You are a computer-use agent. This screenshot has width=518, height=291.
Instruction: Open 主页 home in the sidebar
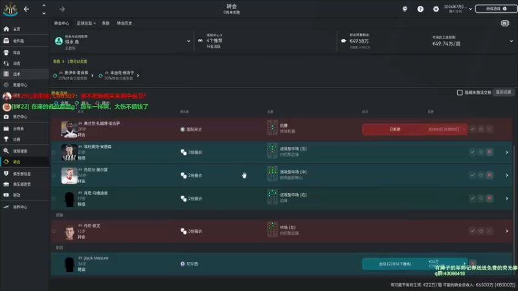[25, 29]
